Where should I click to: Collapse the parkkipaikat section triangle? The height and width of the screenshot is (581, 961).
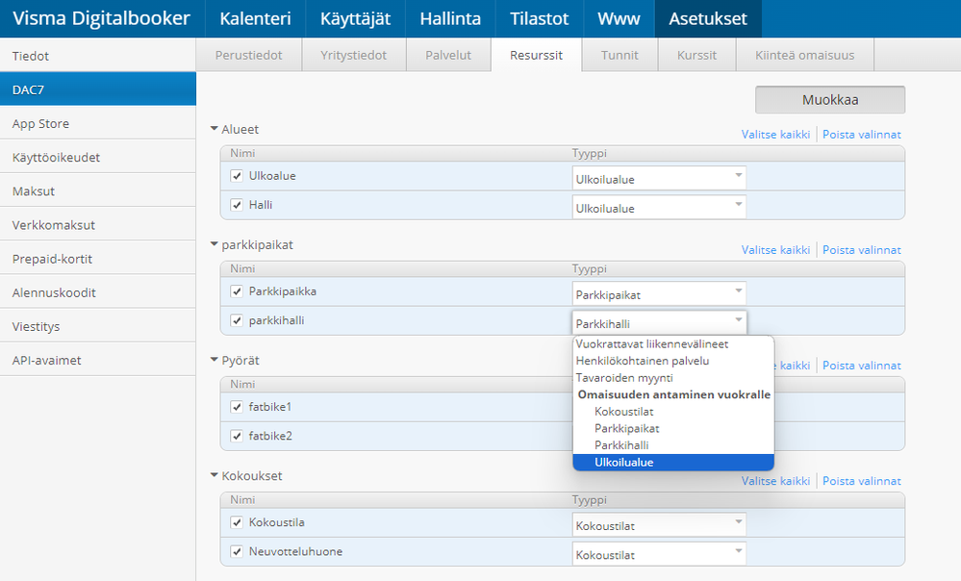[214, 244]
